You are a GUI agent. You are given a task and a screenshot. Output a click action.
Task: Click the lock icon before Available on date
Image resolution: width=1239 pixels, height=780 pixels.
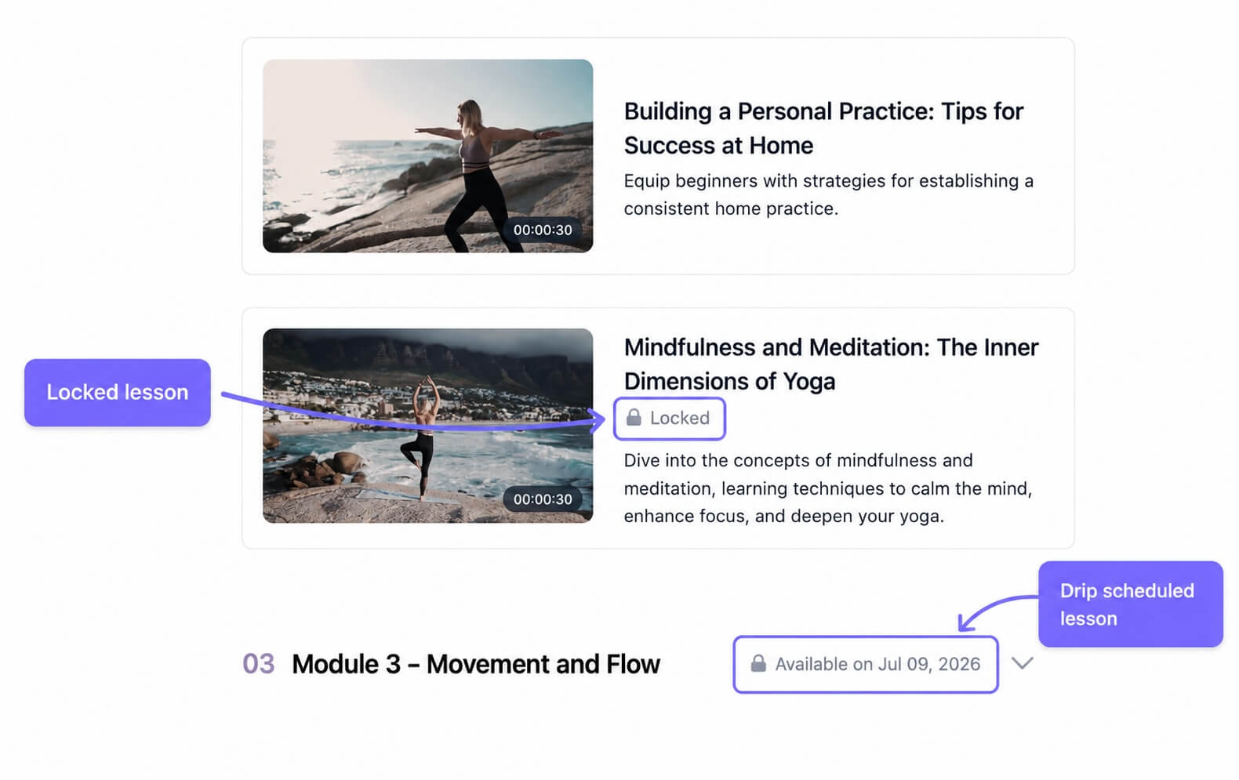[x=758, y=663]
